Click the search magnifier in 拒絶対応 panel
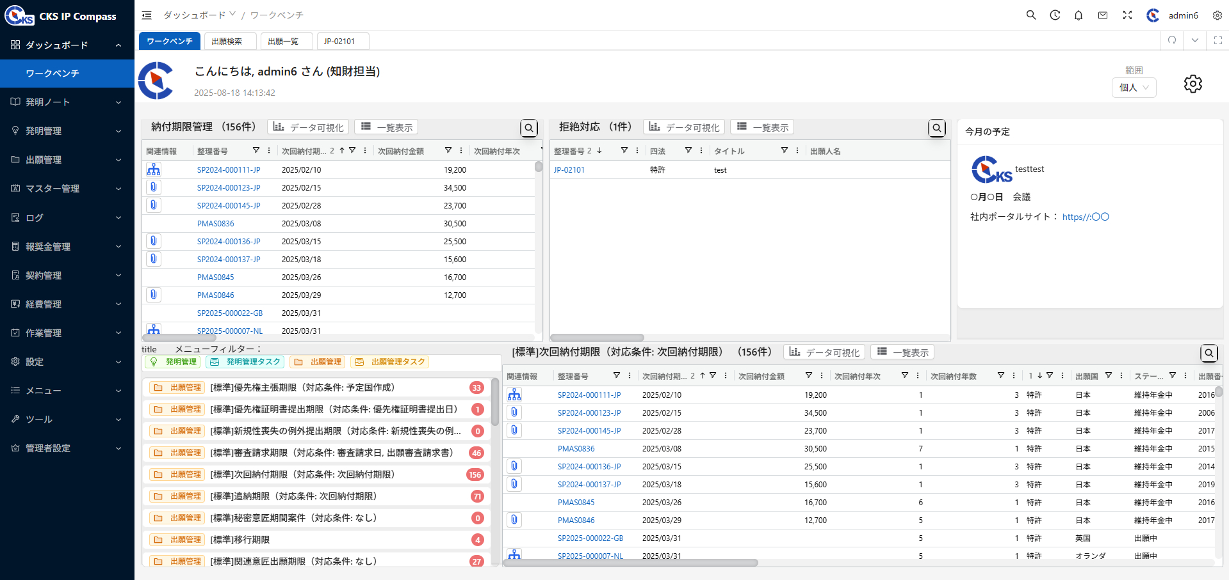1229x580 pixels. [x=937, y=128]
